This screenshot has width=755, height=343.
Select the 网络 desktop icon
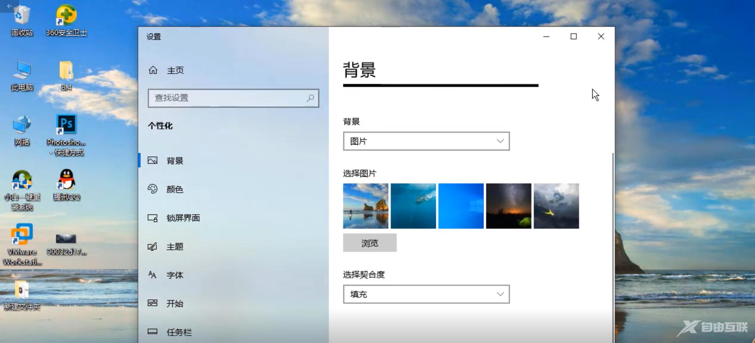point(22,131)
